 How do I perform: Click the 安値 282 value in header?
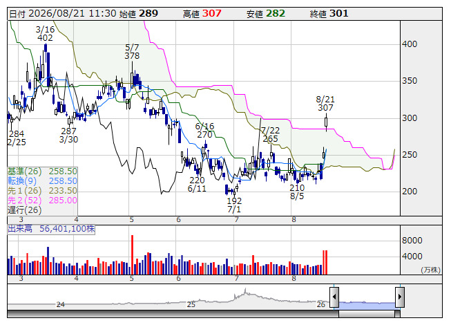[266, 14]
